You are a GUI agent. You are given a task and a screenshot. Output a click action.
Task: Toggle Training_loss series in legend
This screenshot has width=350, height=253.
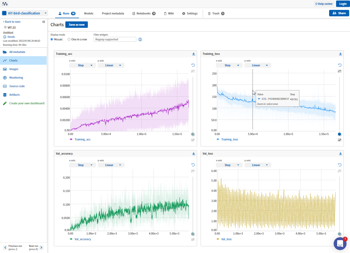(x=229, y=139)
